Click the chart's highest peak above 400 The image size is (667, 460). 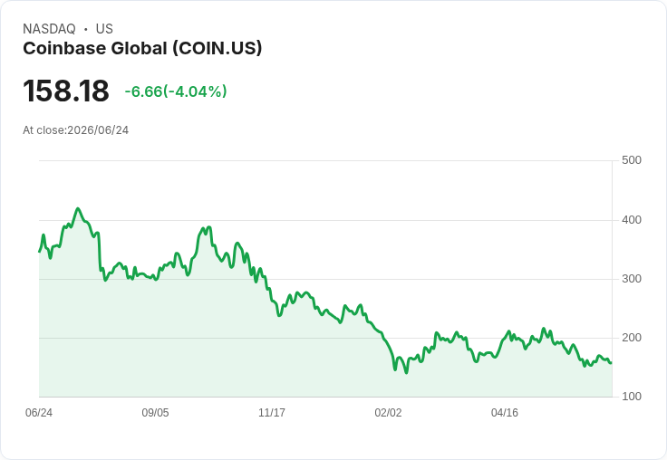coord(77,209)
